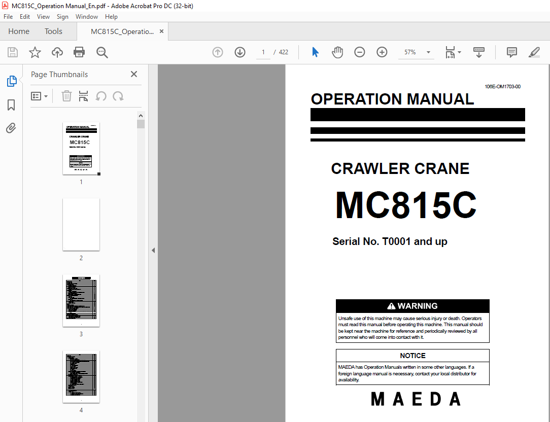Click thumbnail scrollbar up arrow
Viewport: 550px width, 422px height.
(x=141, y=116)
